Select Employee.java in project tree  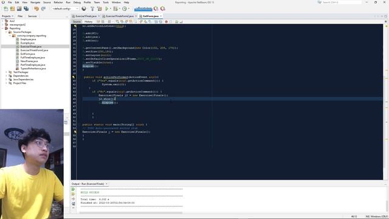28,39
